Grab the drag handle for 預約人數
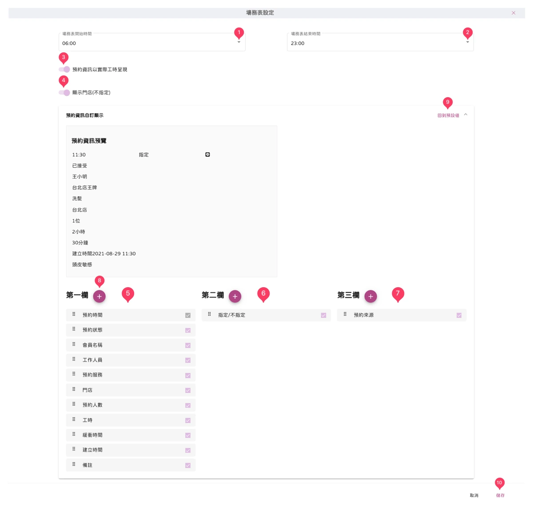533x511 pixels. coord(74,404)
